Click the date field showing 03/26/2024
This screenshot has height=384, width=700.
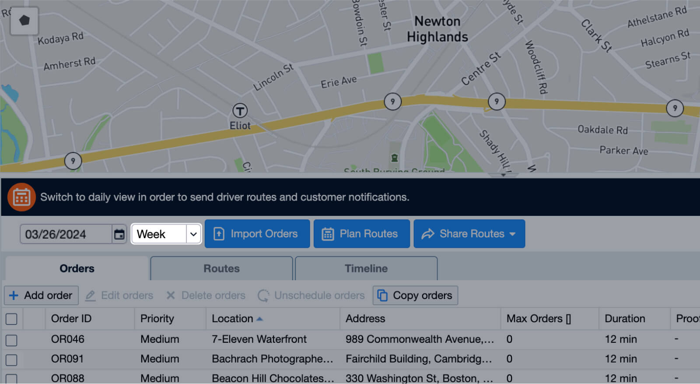66,234
